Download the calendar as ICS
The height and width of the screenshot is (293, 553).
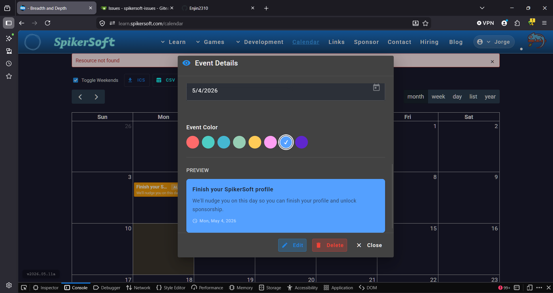point(137,80)
